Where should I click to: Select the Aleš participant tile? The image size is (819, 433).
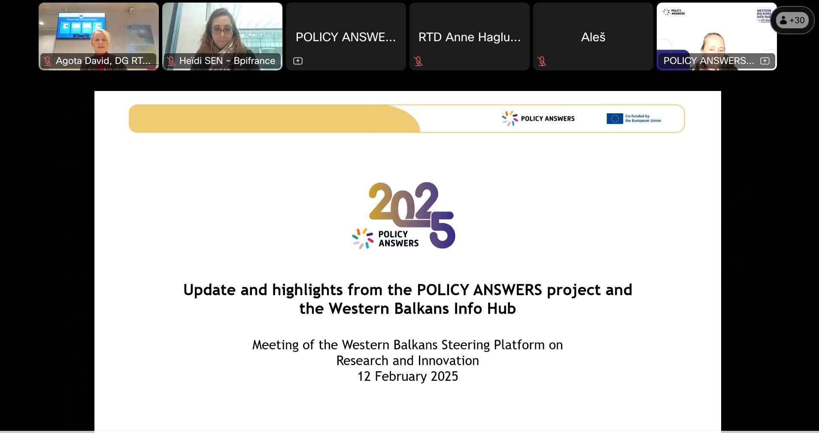593,36
